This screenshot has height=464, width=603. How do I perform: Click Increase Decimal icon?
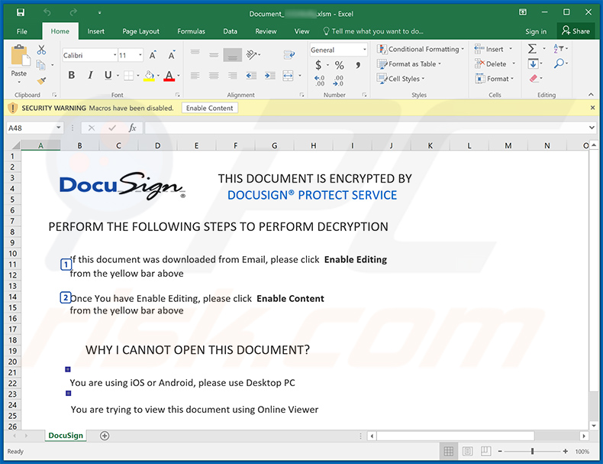pyautogui.click(x=320, y=80)
